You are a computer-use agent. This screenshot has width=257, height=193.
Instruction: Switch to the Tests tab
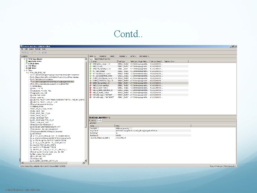click(91, 59)
